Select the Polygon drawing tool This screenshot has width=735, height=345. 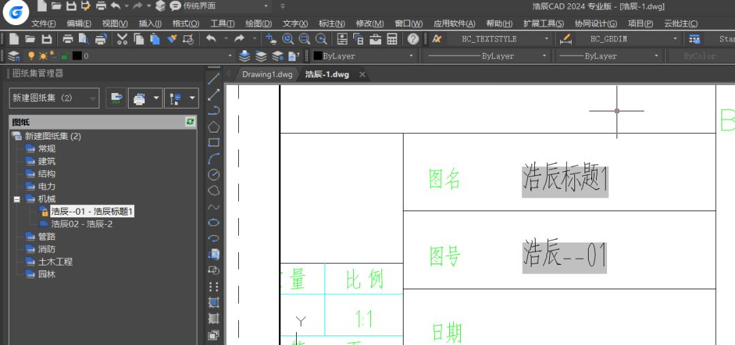pyautogui.click(x=214, y=126)
